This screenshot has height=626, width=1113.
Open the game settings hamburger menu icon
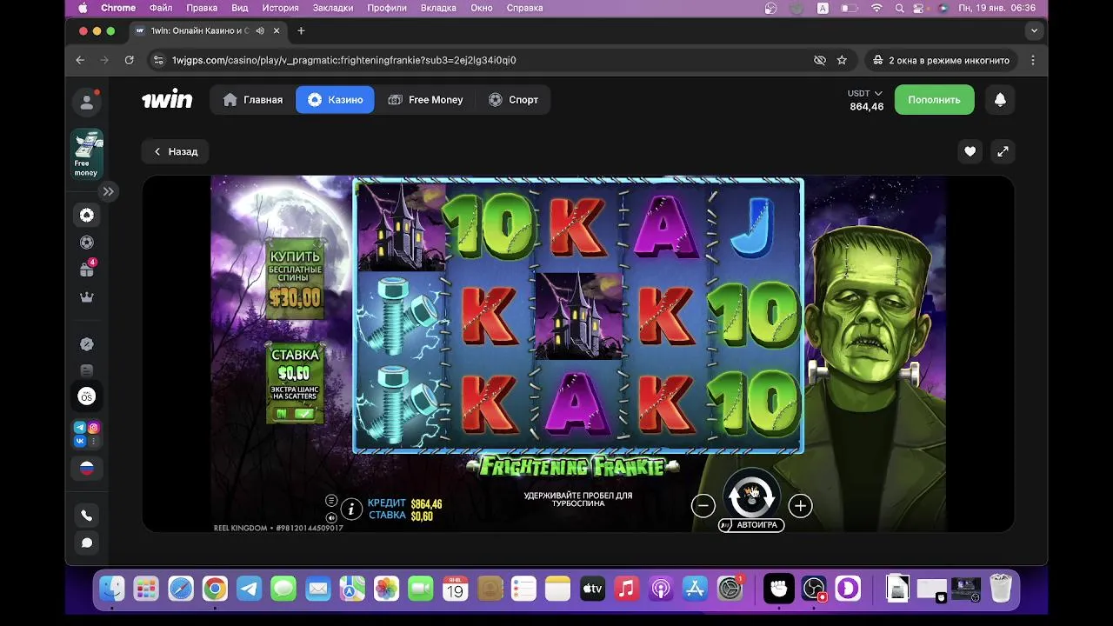(x=331, y=501)
